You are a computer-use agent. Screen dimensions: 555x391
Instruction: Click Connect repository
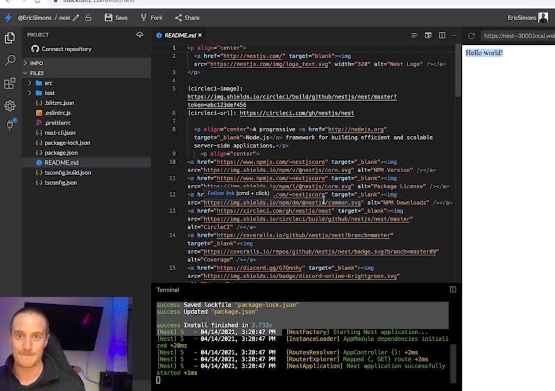tap(61, 49)
